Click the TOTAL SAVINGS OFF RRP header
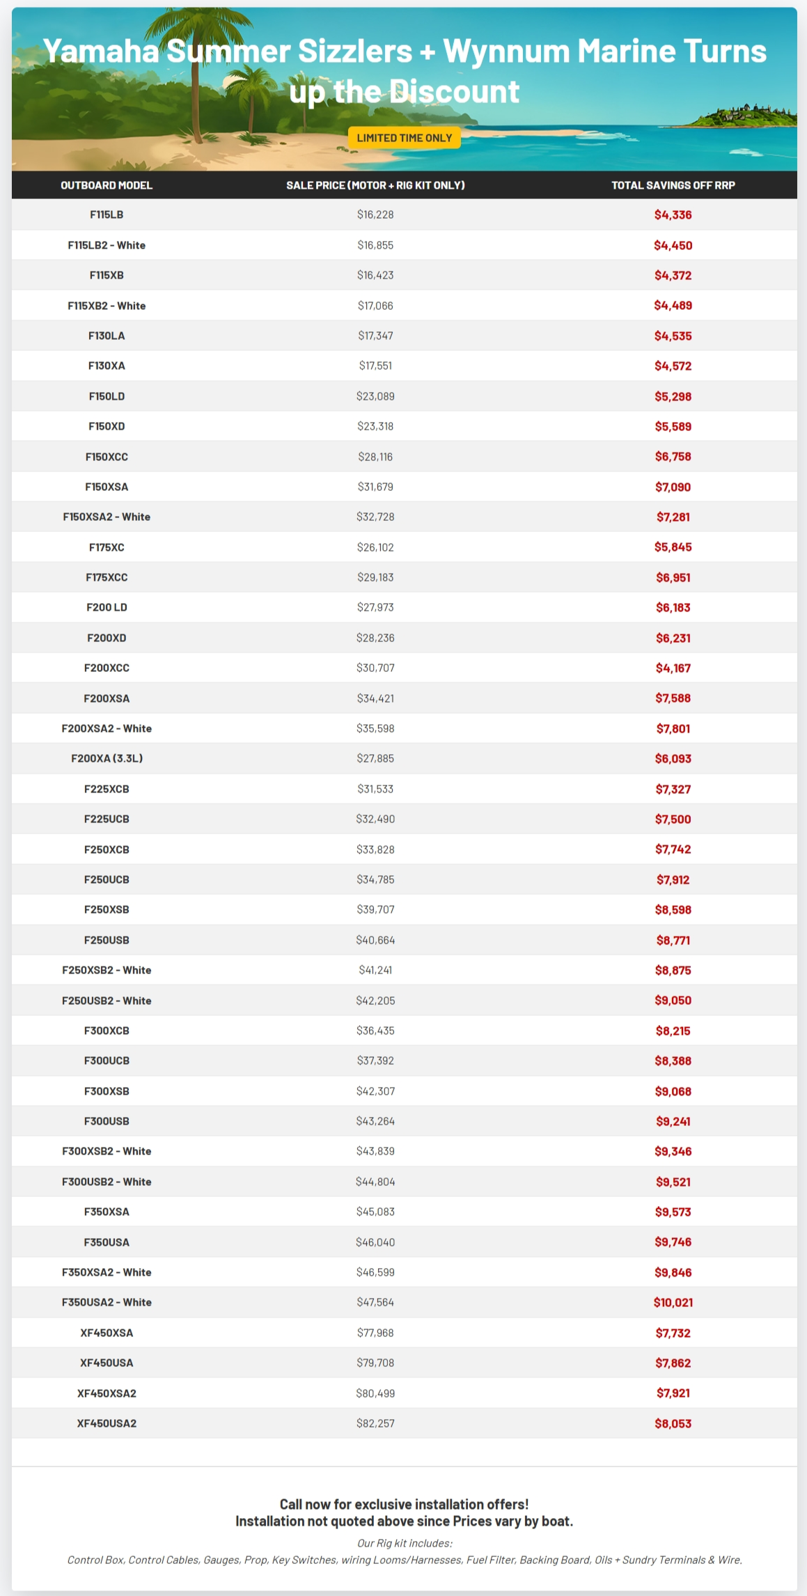Screen dimensions: 807x1596 673,185
